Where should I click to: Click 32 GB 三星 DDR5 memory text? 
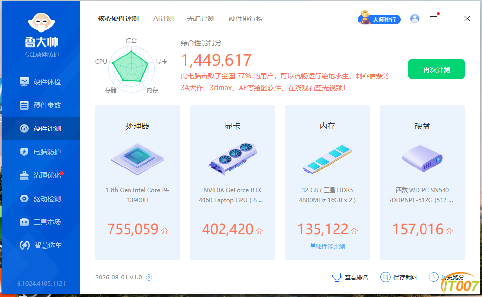[327, 195]
